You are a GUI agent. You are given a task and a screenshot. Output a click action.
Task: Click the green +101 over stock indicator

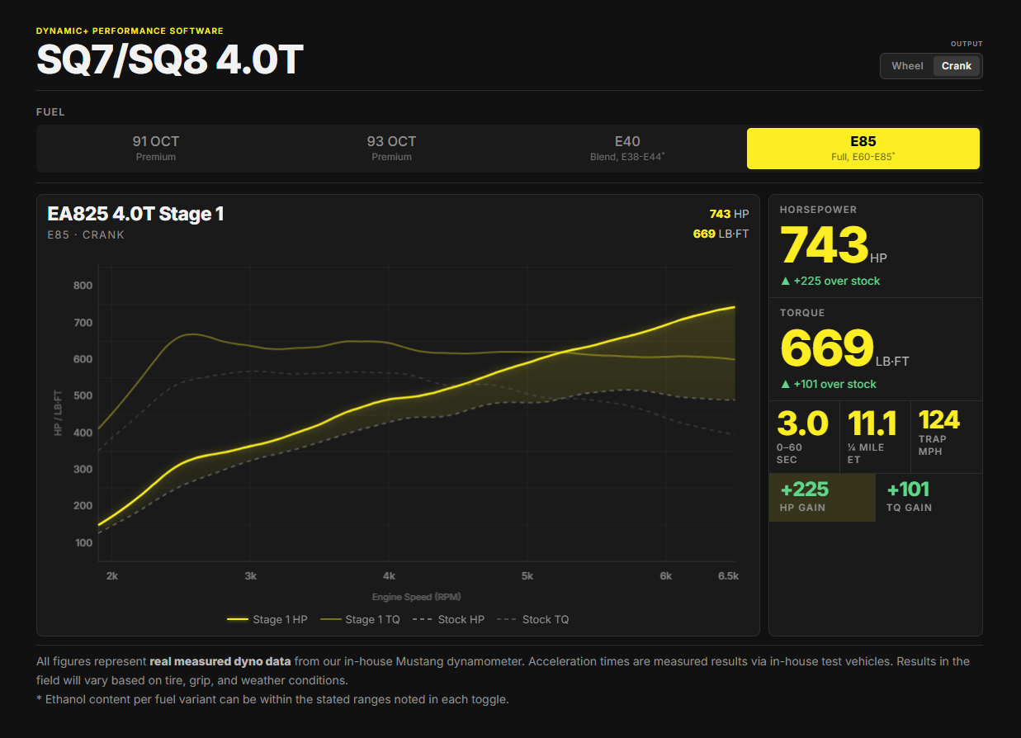tap(829, 384)
